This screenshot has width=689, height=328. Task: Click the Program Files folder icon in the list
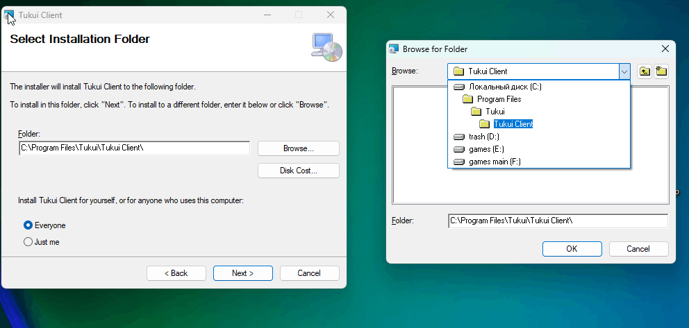click(467, 99)
